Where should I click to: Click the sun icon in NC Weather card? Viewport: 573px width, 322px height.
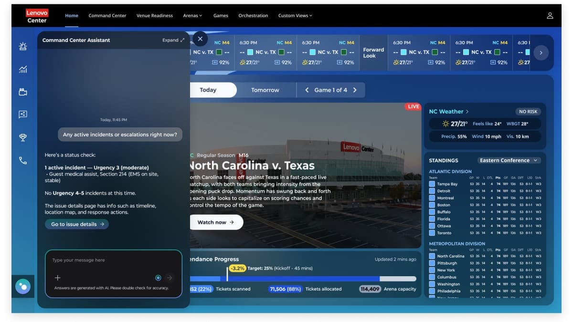pyautogui.click(x=446, y=124)
